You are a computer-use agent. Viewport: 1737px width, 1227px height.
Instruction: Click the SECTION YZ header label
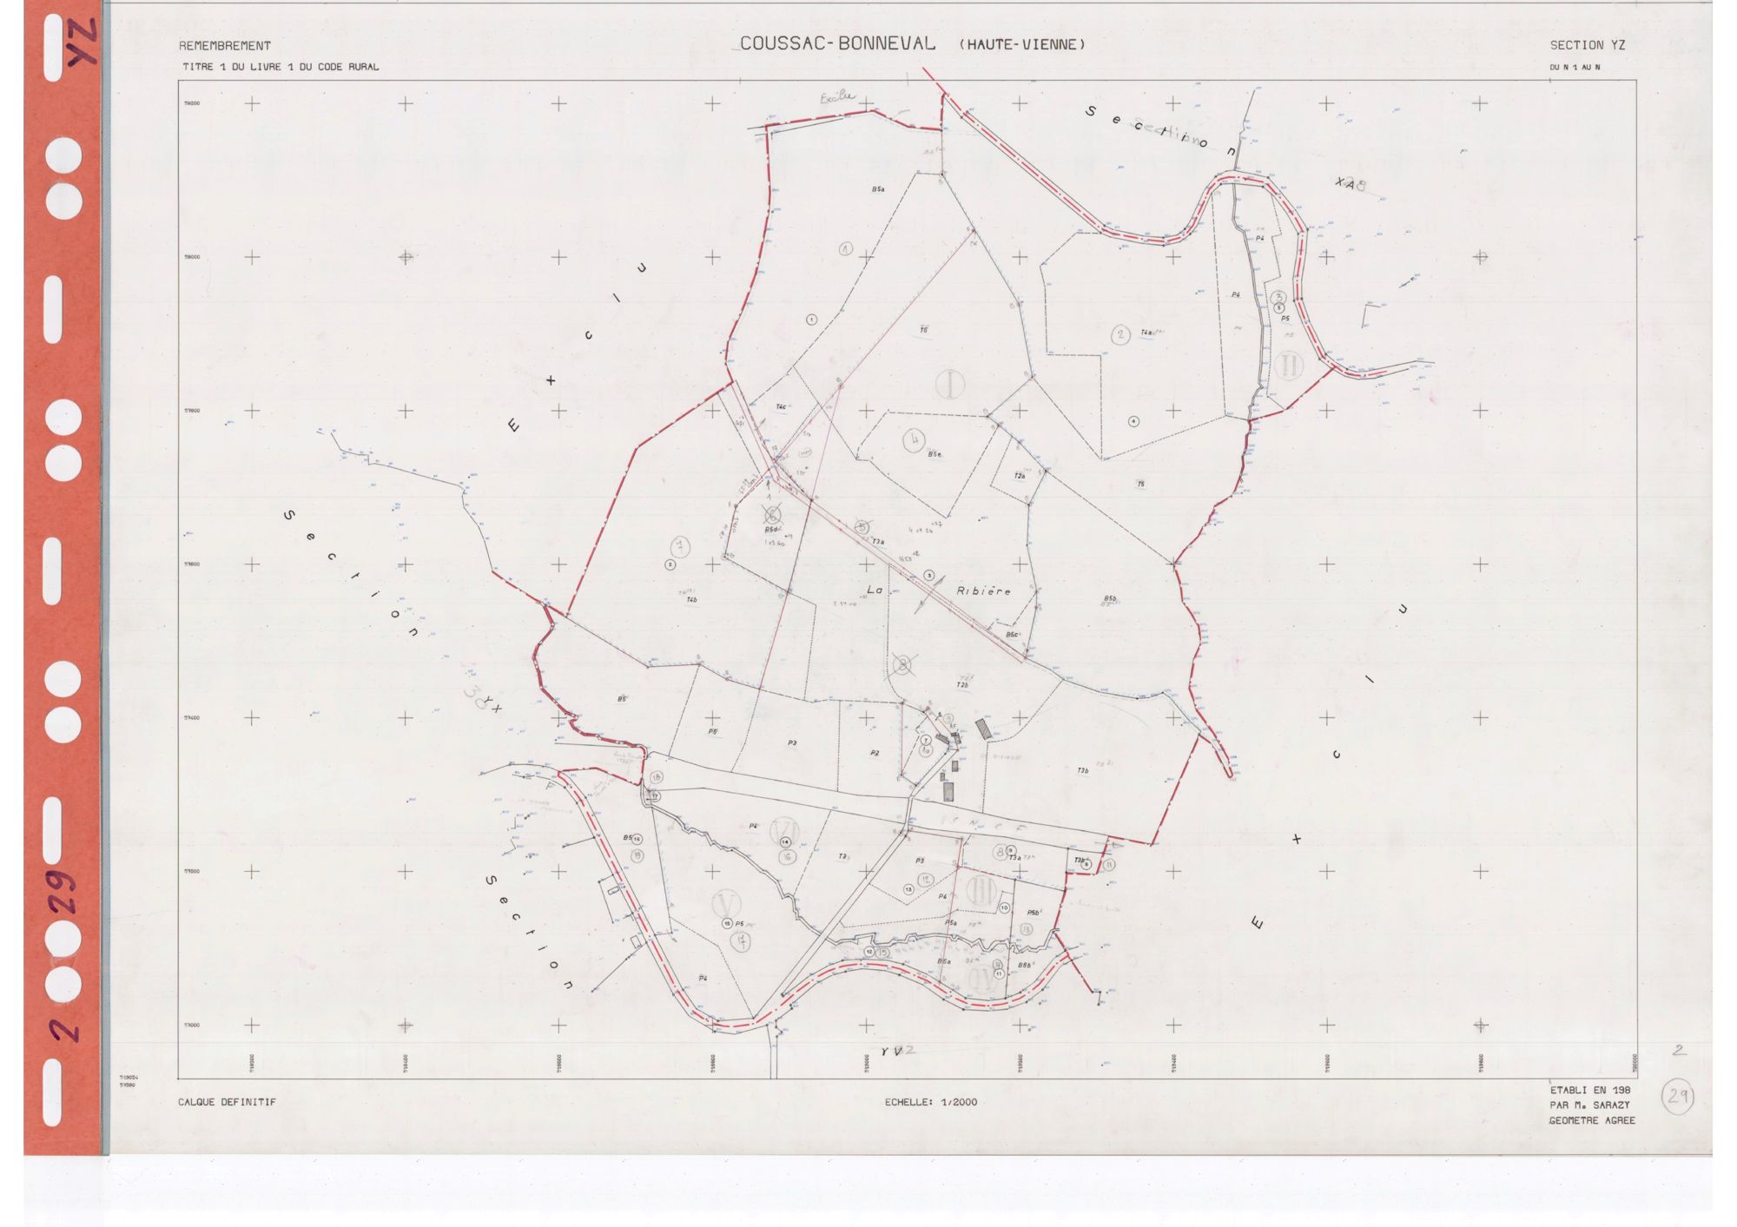[1588, 45]
